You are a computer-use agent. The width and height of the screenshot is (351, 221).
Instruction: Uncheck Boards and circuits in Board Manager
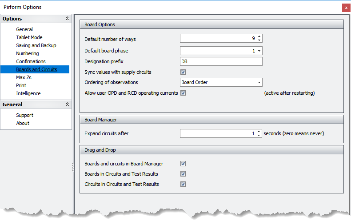click(x=183, y=164)
